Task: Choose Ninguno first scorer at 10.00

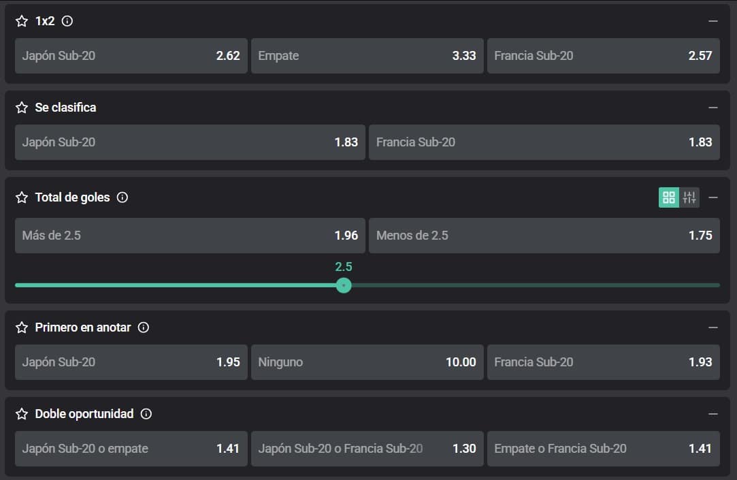Action: tap(367, 362)
